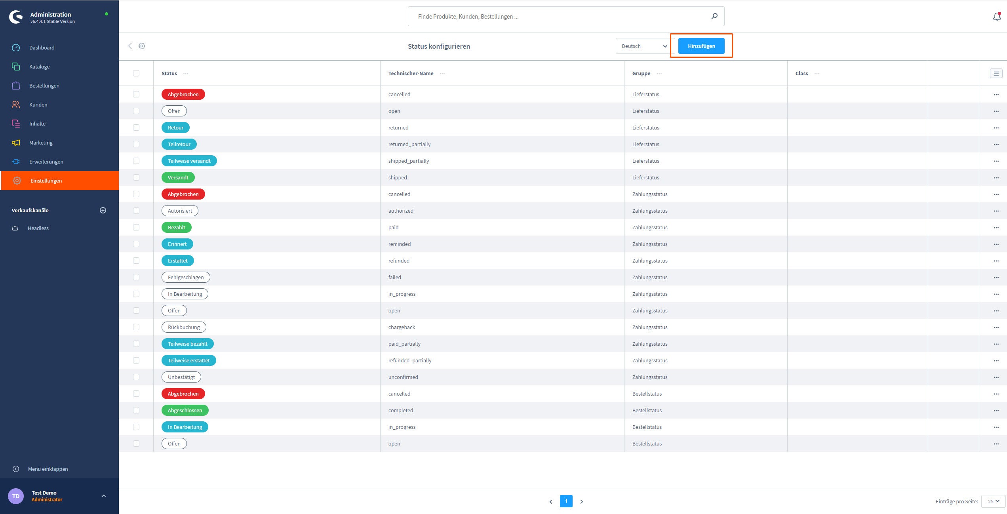Viewport: 1007px width, 514px height.
Task: Check the Unbestätigt row checkbox
Action: tap(136, 377)
